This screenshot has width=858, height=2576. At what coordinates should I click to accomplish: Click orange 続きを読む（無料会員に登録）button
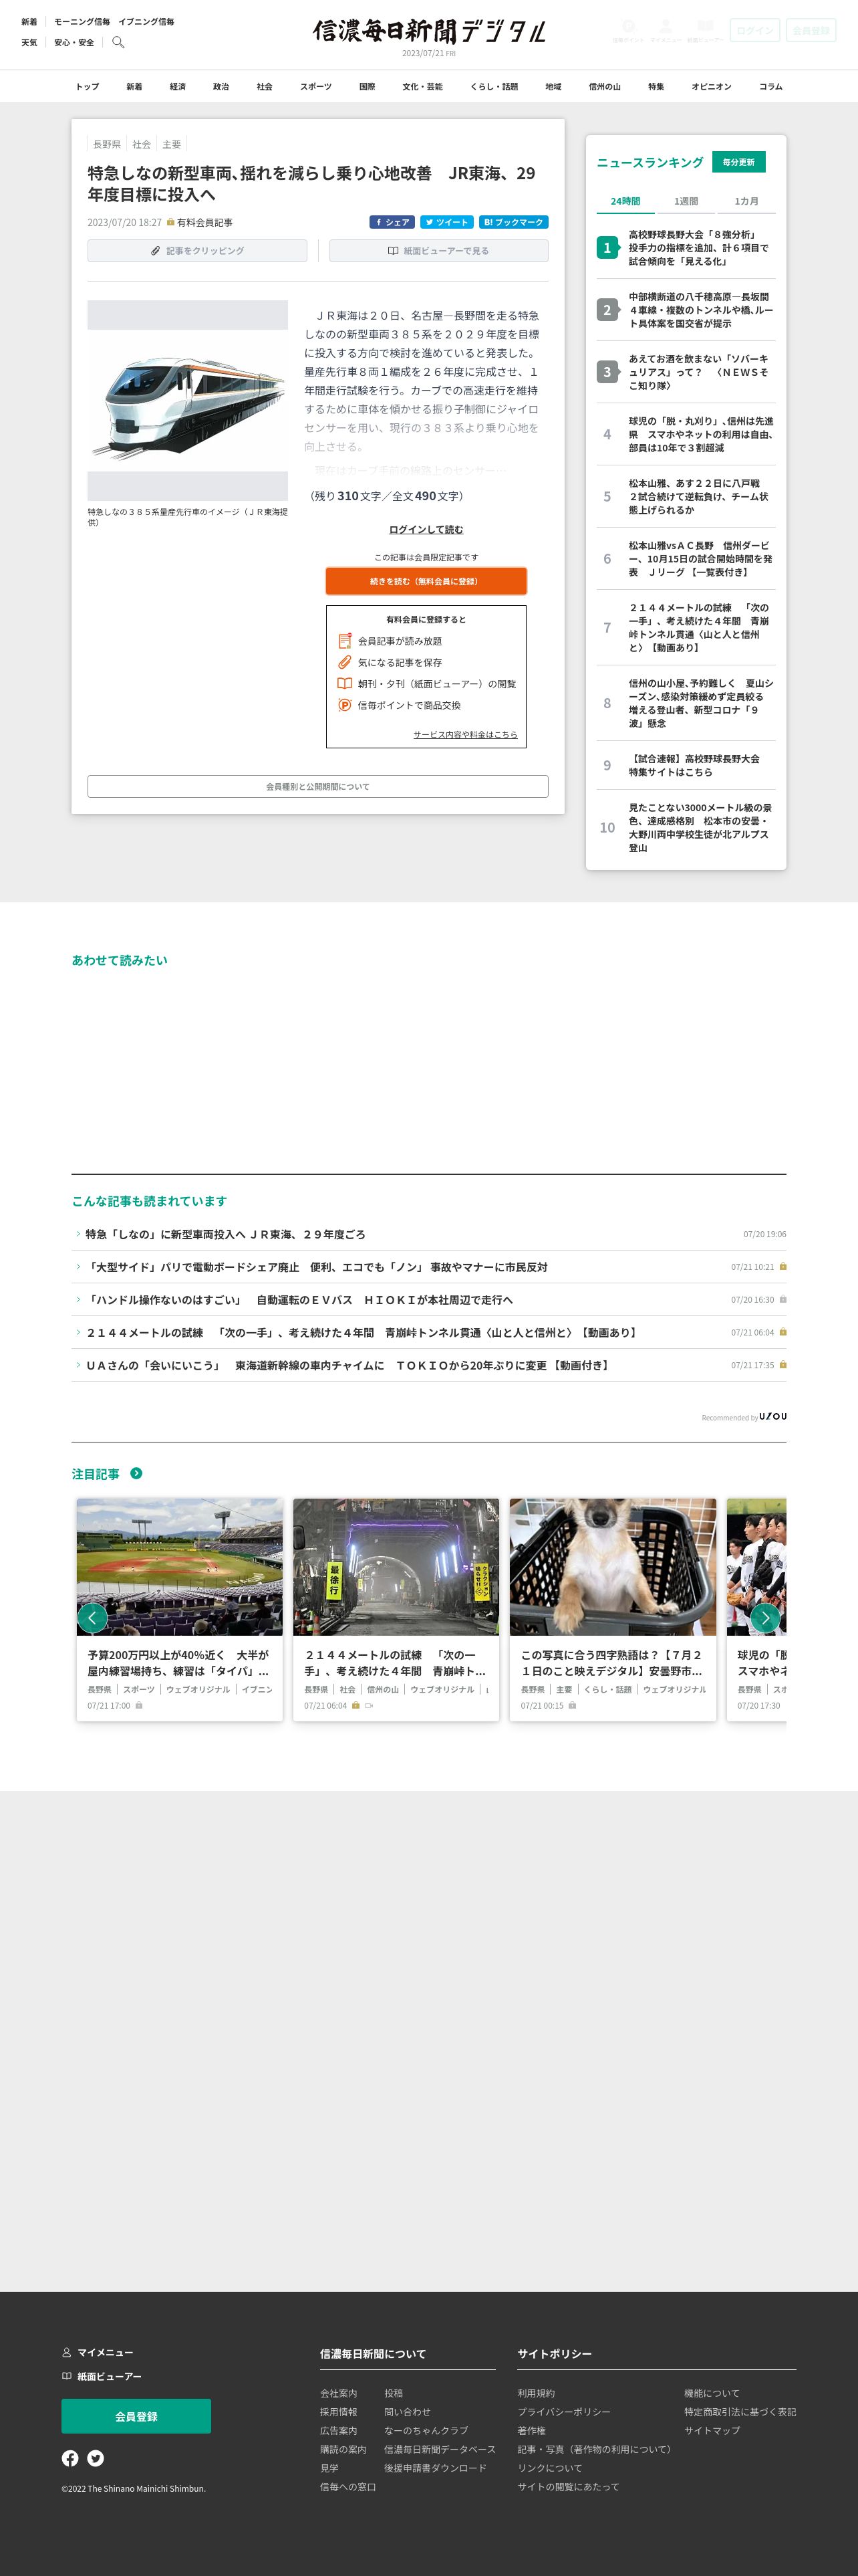click(426, 581)
